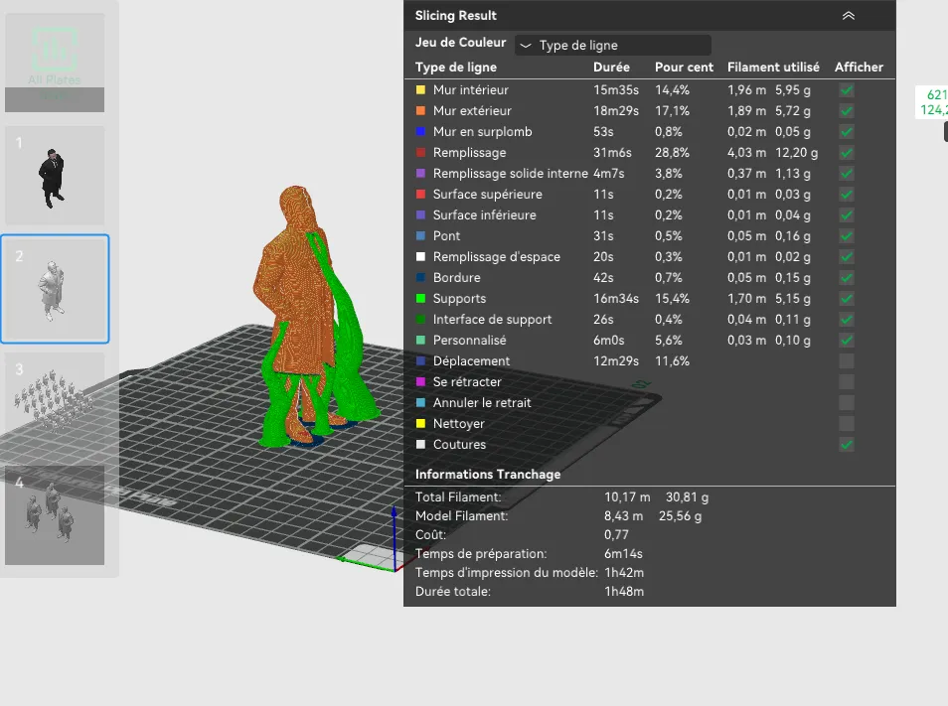This screenshot has width=948, height=706.
Task: Enable Se rétracter display
Action: tap(847, 382)
